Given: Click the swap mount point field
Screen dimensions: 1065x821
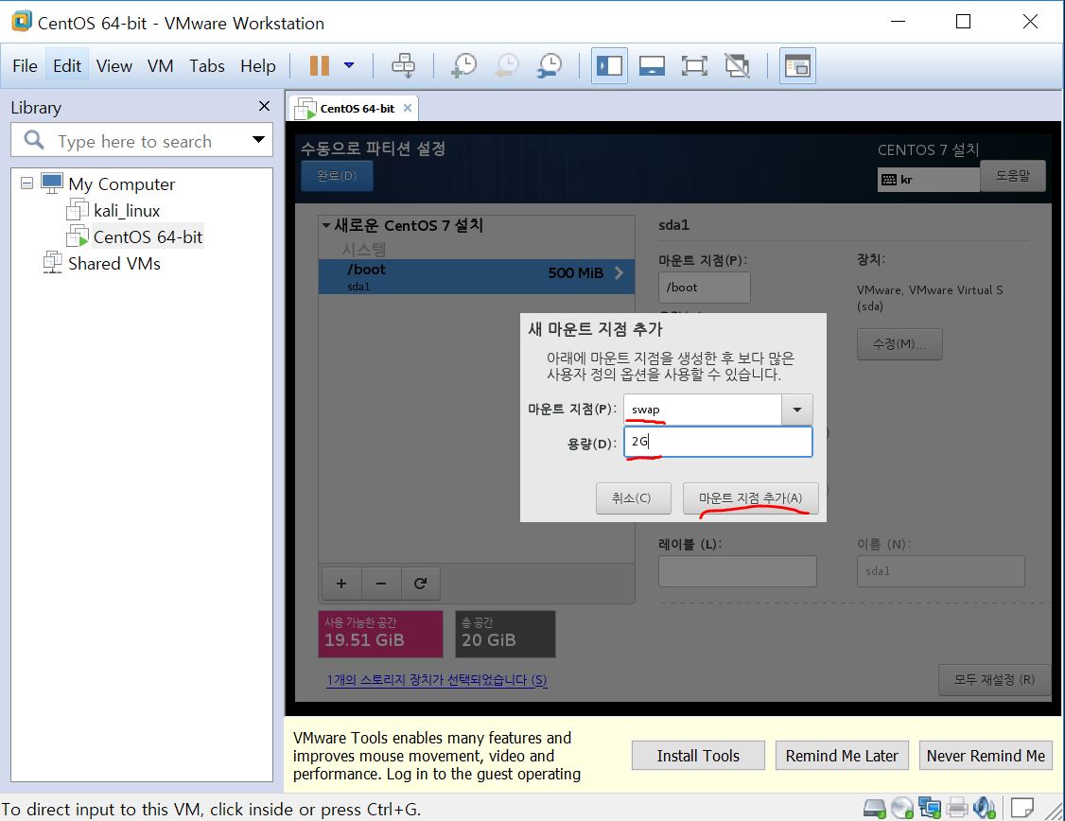Looking at the screenshot, I should (703, 410).
